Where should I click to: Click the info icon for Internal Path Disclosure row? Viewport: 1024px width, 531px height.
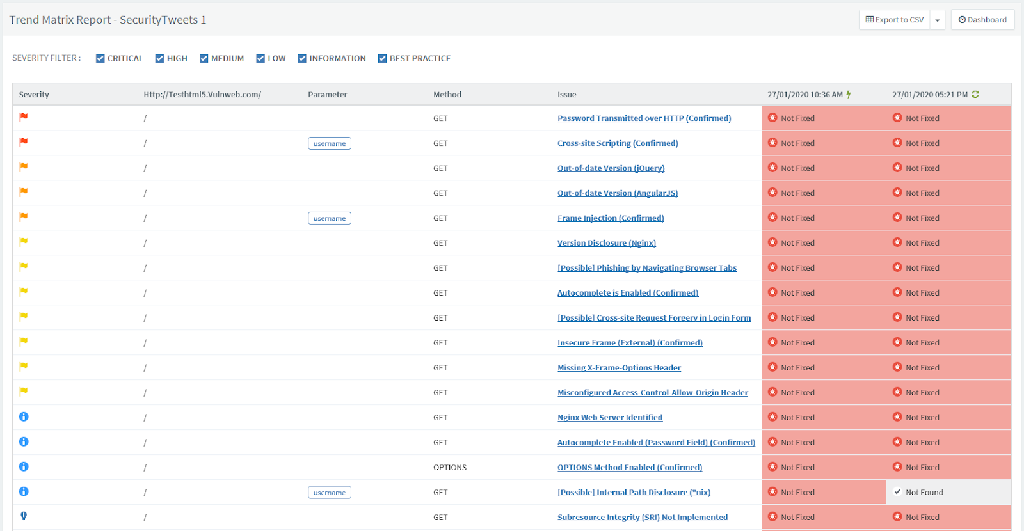pos(24,491)
